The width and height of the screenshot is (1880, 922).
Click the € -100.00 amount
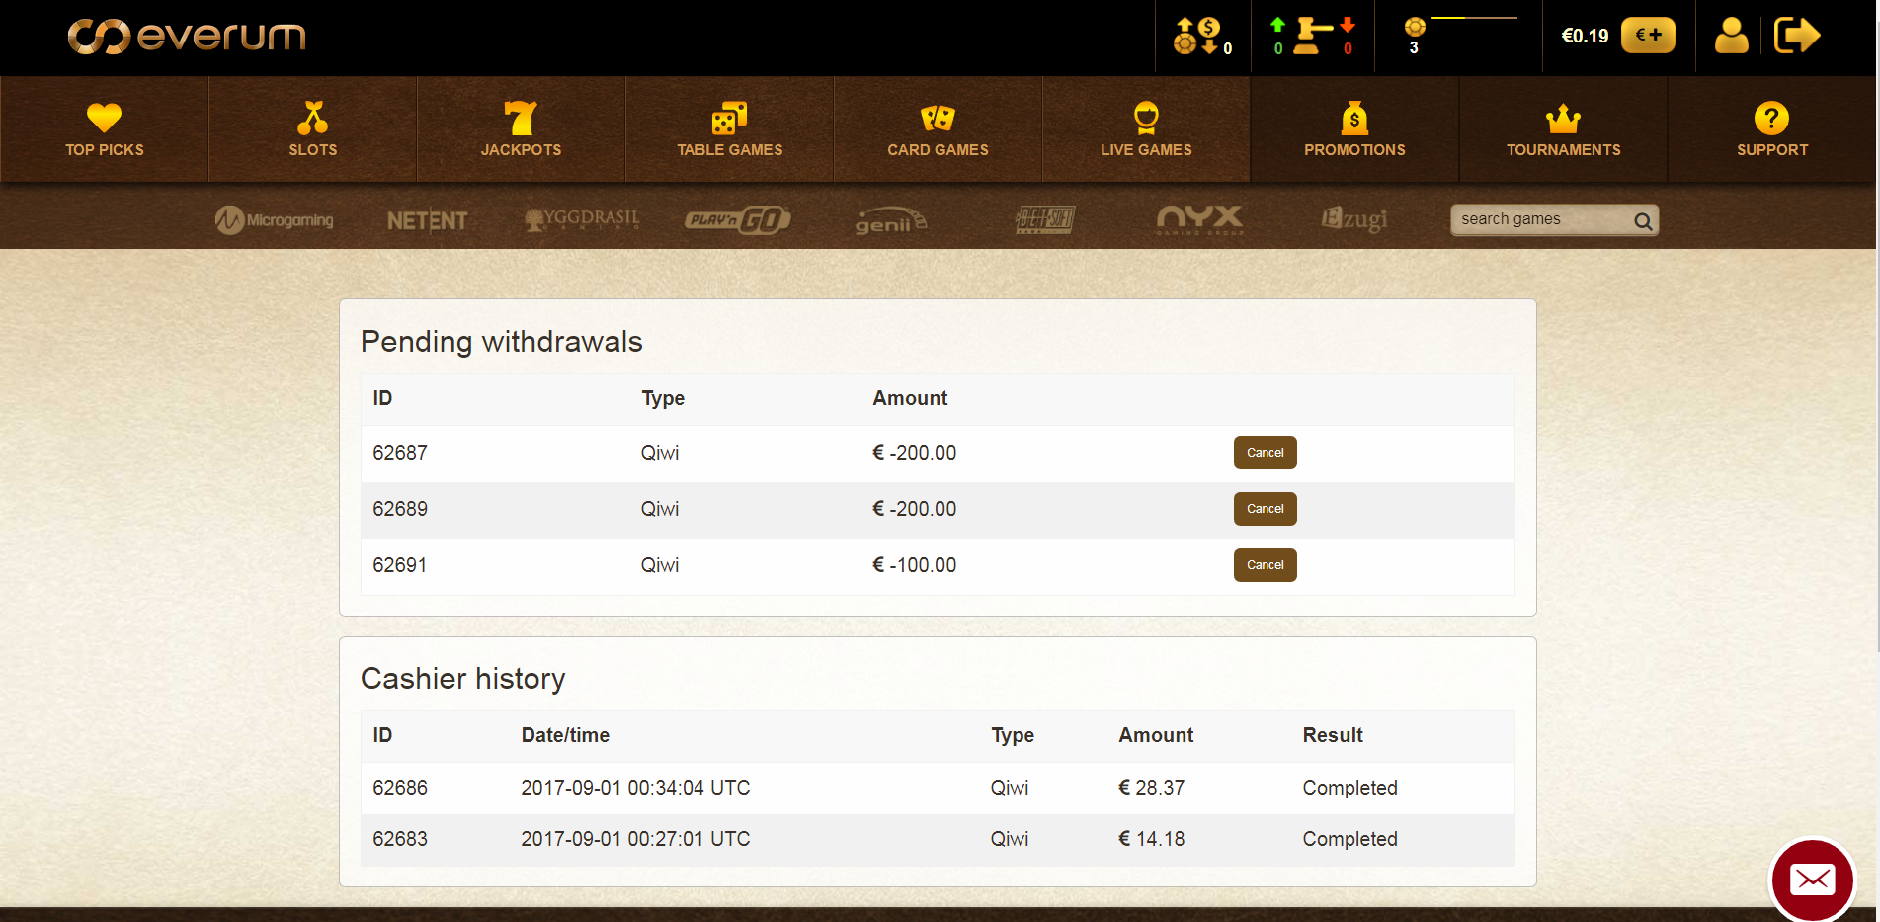pyautogui.click(x=915, y=565)
